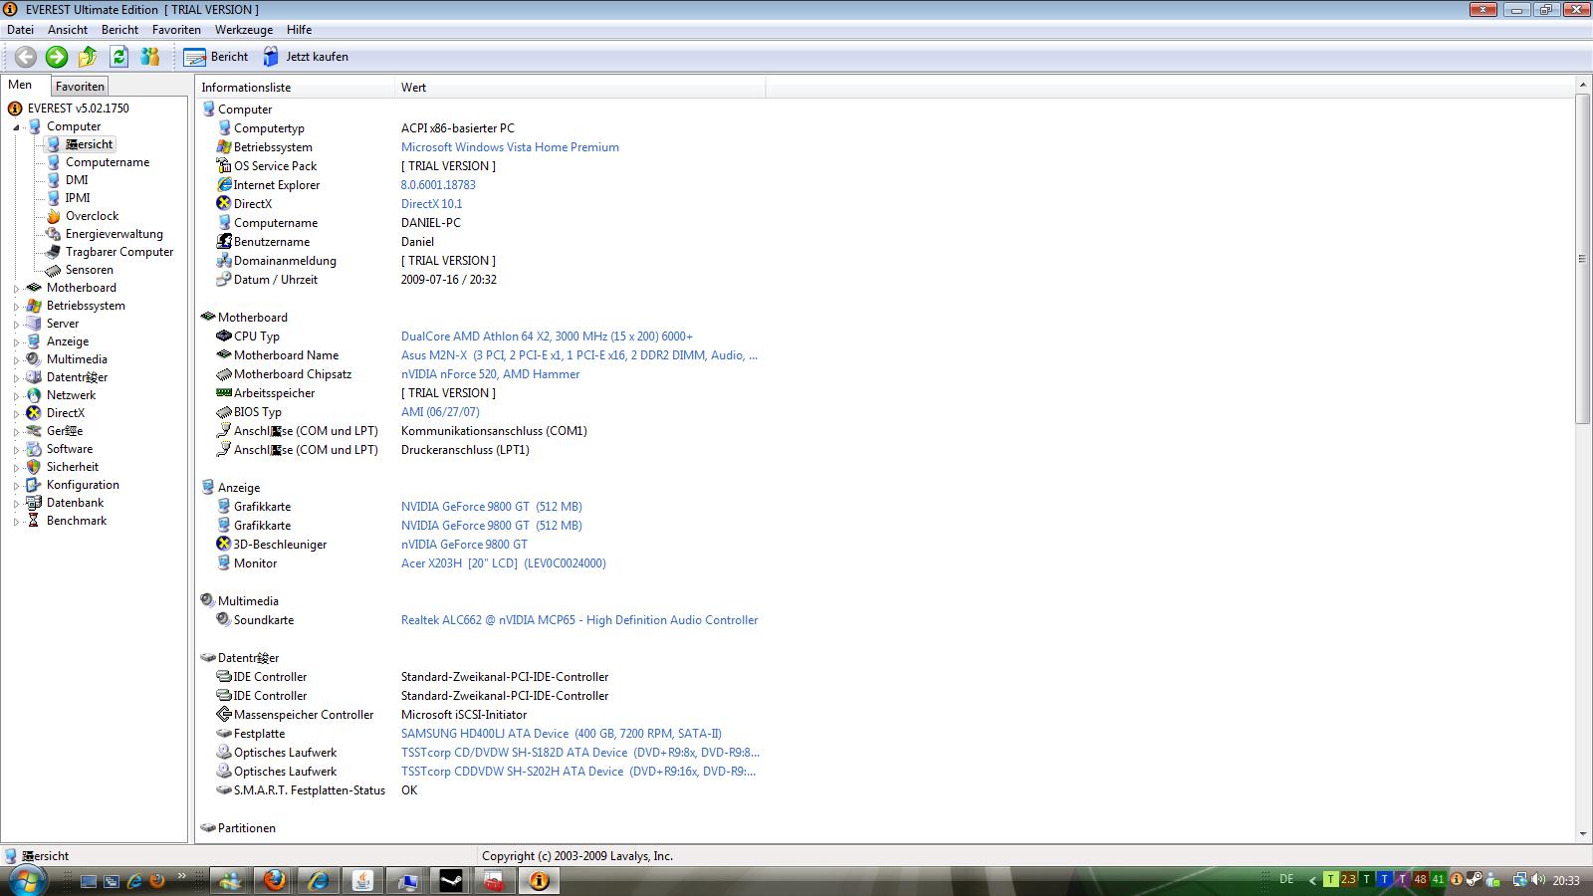Screen dimensions: 1593x896
Task: Click the green Forward arrow toolbar icon
Action: pyautogui.click(x=57, y=57)
